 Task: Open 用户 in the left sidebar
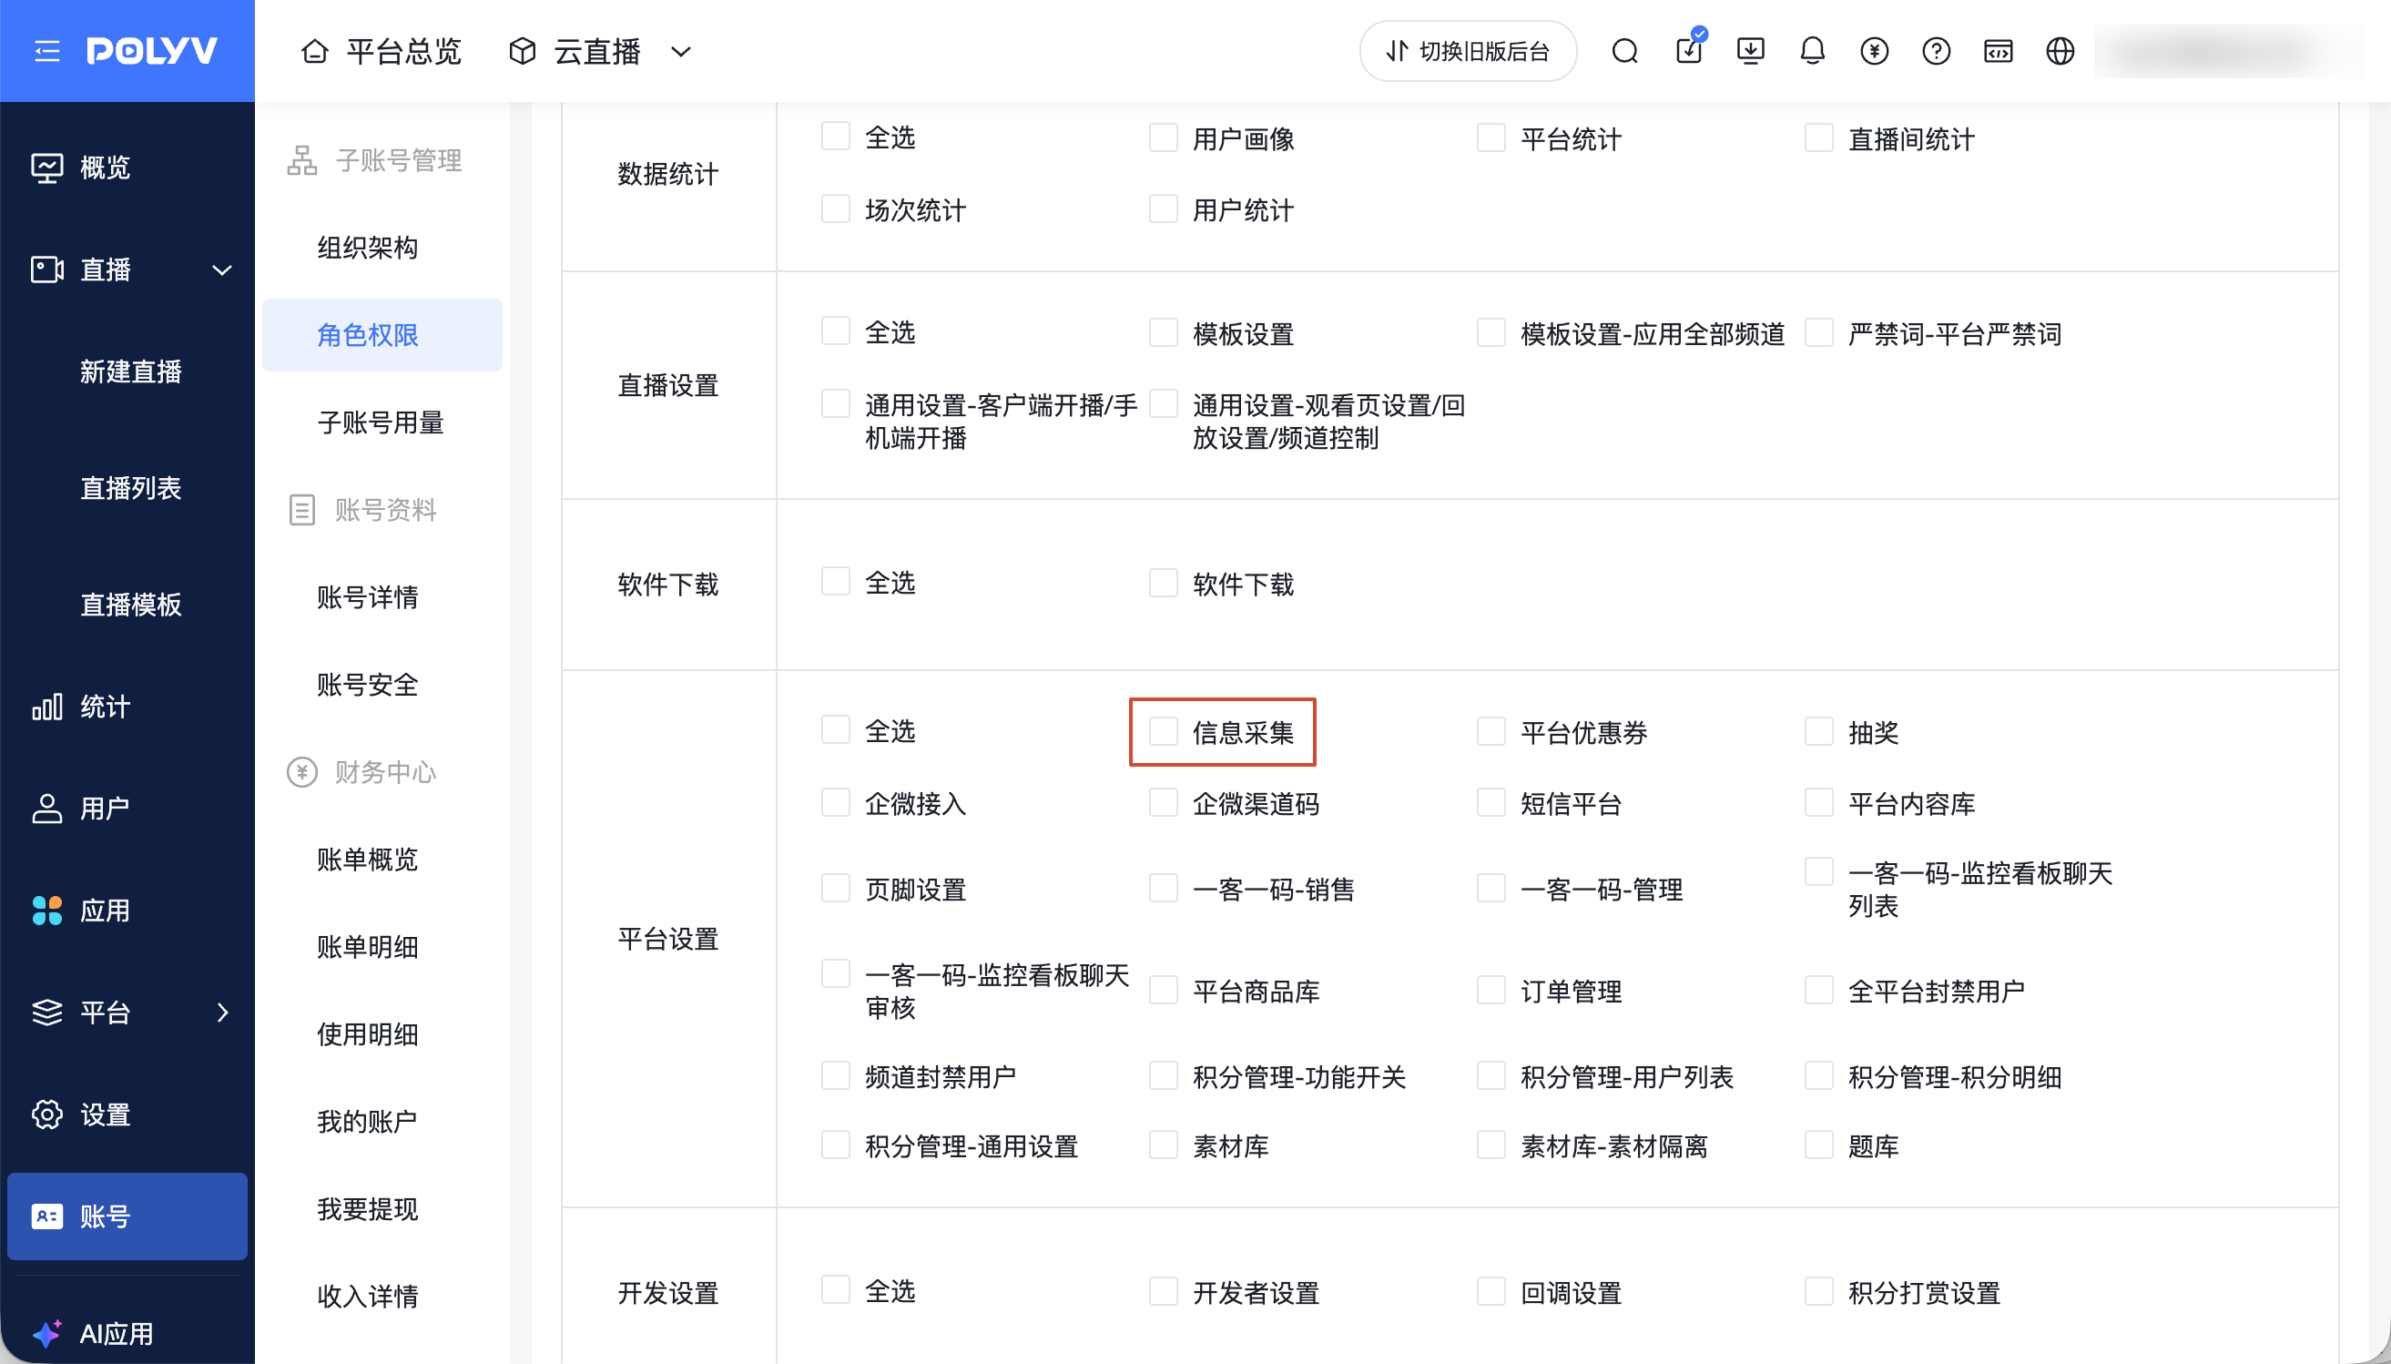coord(127,808)
